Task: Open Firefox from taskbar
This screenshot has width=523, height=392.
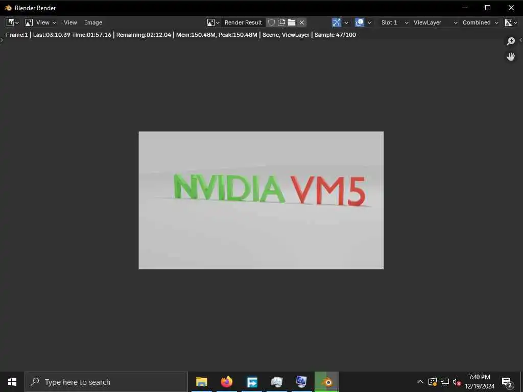Action: point(226,382)
